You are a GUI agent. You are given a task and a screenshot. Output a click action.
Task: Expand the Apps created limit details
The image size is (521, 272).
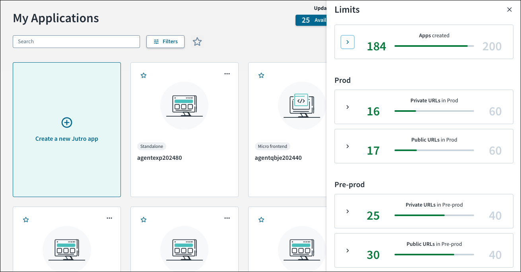(348, 42)
